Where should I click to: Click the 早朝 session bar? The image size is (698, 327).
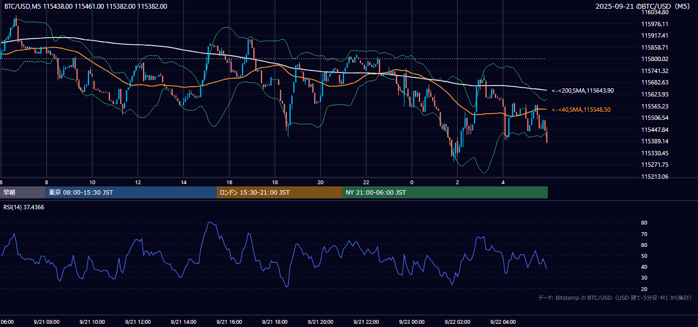click(22, 192)
